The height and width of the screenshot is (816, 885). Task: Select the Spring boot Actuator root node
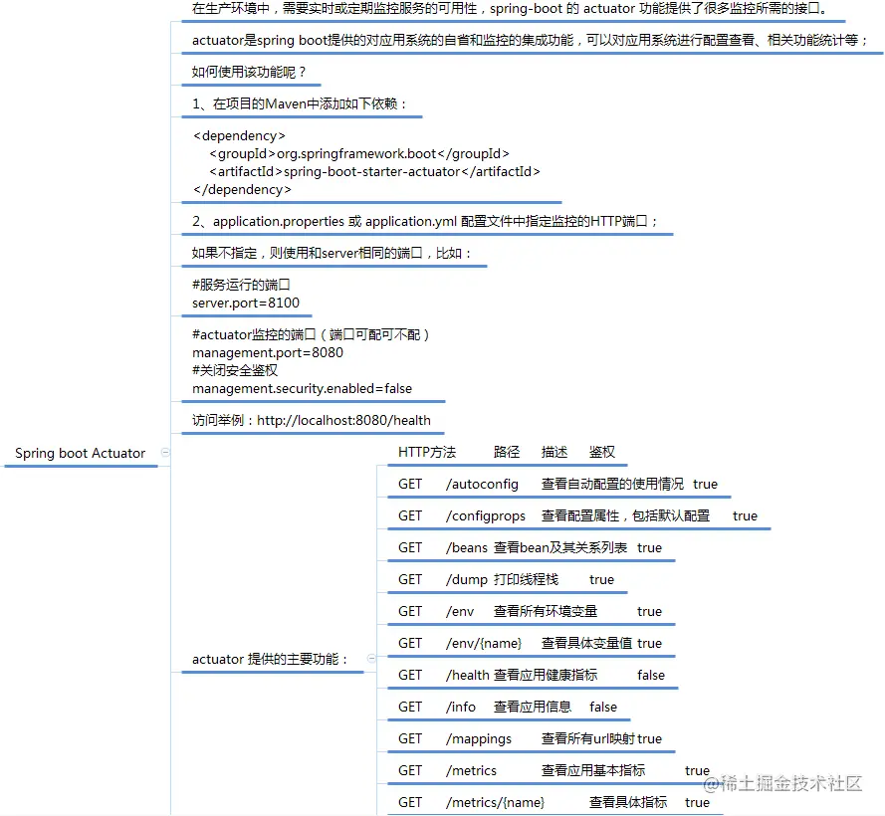point(80,453)
